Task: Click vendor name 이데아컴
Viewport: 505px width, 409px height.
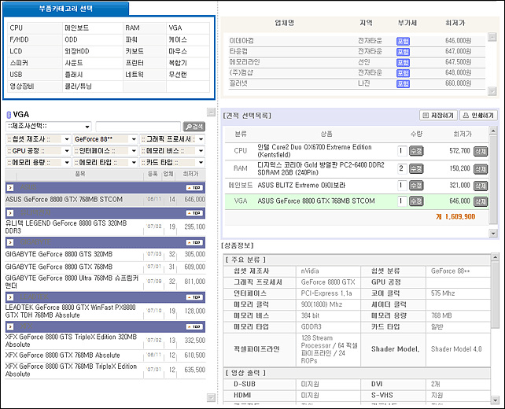Action: click(x=241, y=41)
